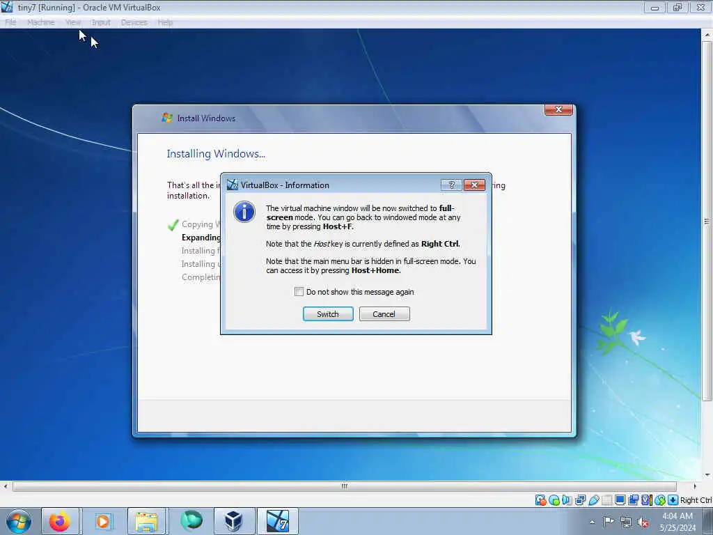
Task: Open the Input menu
Action: click(x=100, y=22)
